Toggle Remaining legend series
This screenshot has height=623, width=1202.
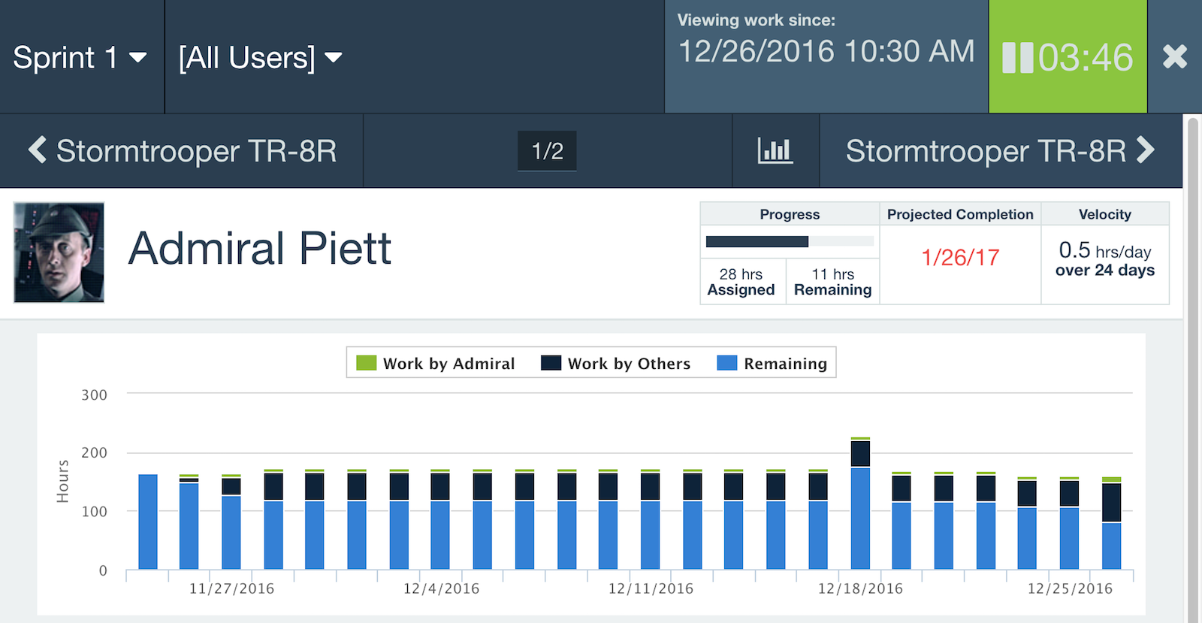pyautogui.click(x=772, y=364)
